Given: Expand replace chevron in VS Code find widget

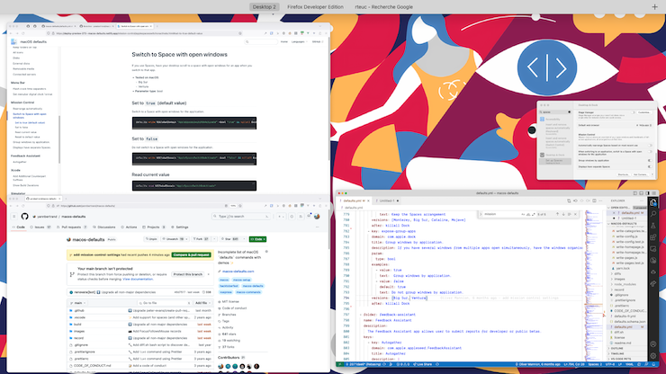Looking at the screenshot, I should point(481,214).
